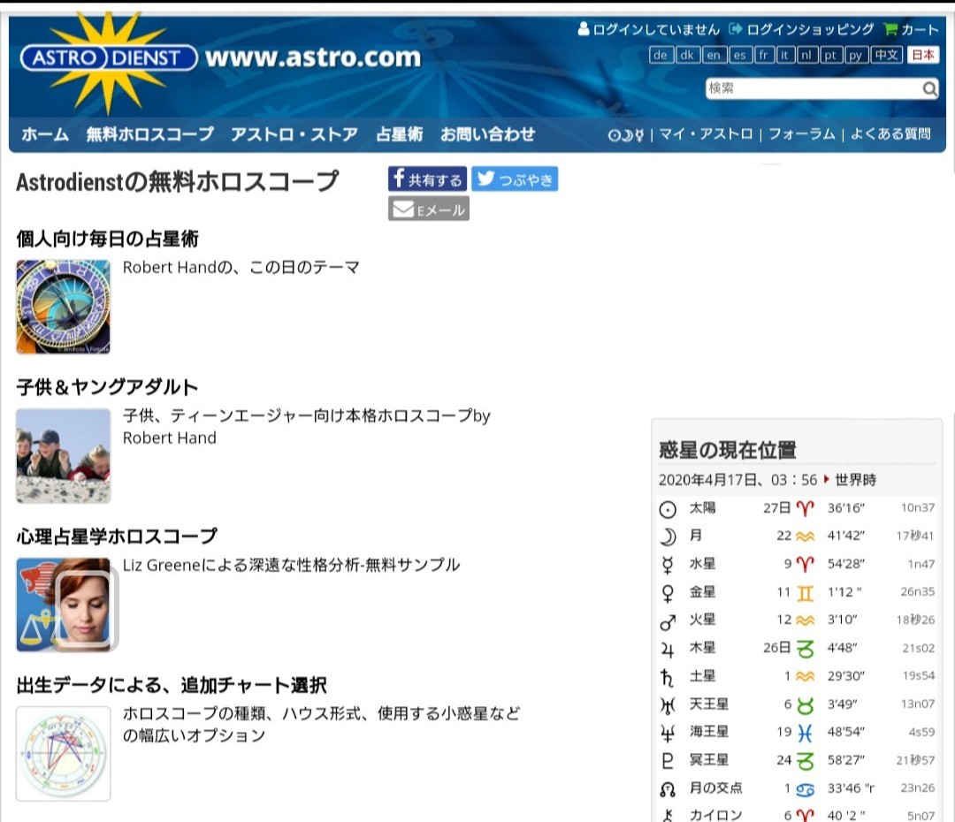Click the Capricorn sign in the 木星 row
Image resolution: width=955 pixels, height=822 pixels.
806,649
